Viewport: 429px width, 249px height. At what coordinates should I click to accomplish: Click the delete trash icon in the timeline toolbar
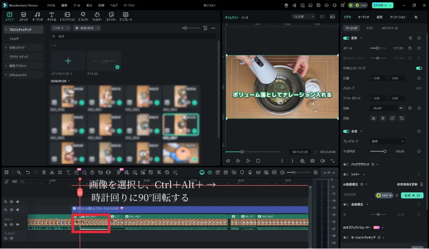(x=44, y=172)
